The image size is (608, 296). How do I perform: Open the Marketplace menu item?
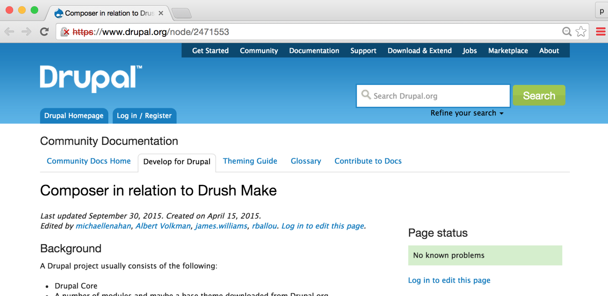[x=508, y=51]
